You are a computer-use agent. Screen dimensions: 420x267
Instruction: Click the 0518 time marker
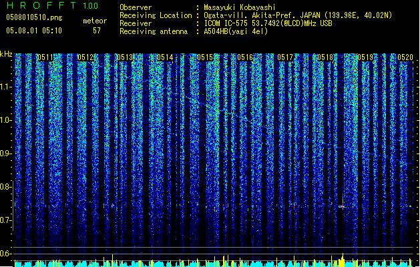pos(325,57)
